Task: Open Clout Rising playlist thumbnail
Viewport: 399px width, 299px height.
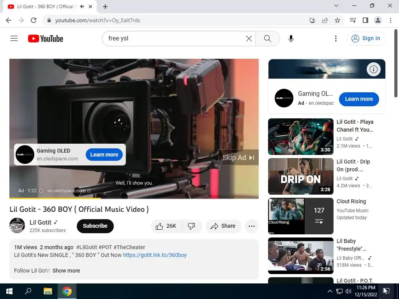Action: [x=301, y=216]
